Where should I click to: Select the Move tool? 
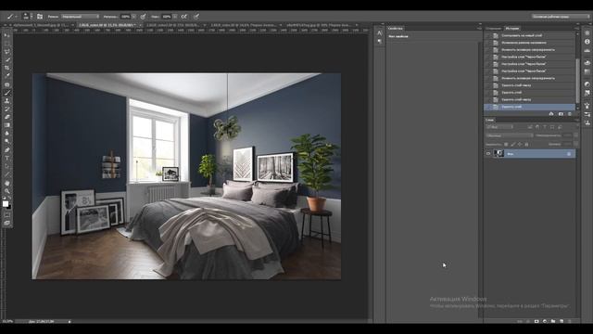click(6, 35)
